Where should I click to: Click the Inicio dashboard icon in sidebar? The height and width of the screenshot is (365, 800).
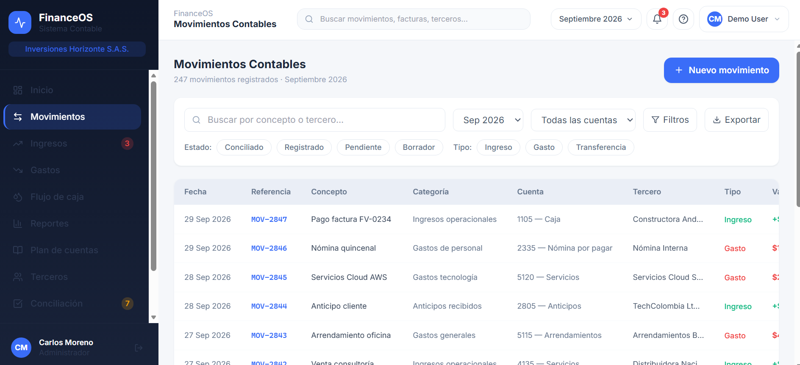tap(18, 90)
